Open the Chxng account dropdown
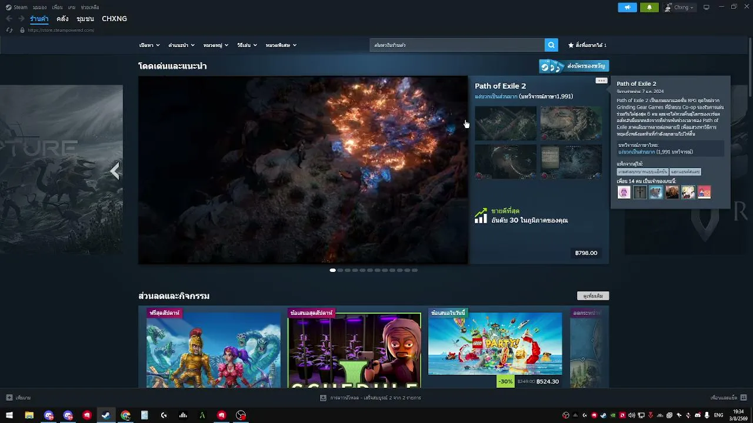Image resolution: width=753 pixels, height=423 pixels. 679,8
